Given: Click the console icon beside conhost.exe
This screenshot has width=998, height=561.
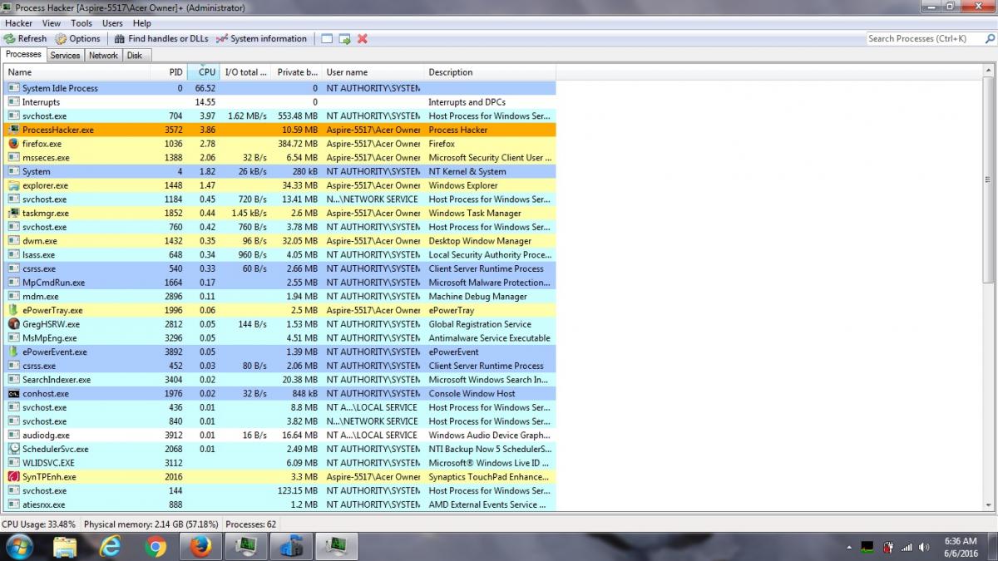Looking at the screenshot, I should click(x=13, y=394).
